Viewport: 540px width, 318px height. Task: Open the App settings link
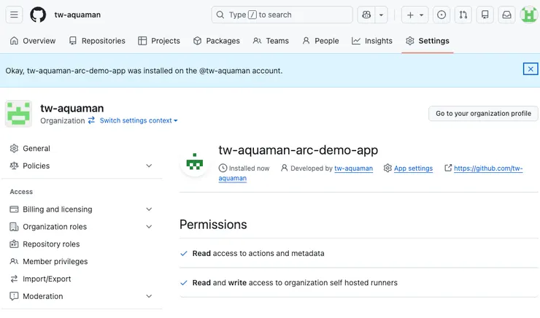(x=413, y=168)
